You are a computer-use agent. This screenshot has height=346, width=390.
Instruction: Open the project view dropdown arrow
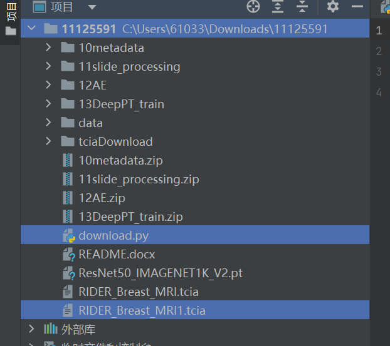92,8
